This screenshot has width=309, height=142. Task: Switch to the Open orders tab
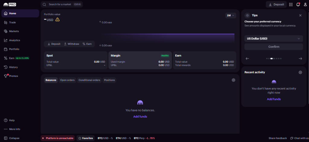(67, 80)
